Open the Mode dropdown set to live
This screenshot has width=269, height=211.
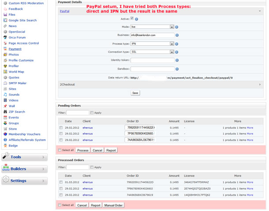coord(152,27)
